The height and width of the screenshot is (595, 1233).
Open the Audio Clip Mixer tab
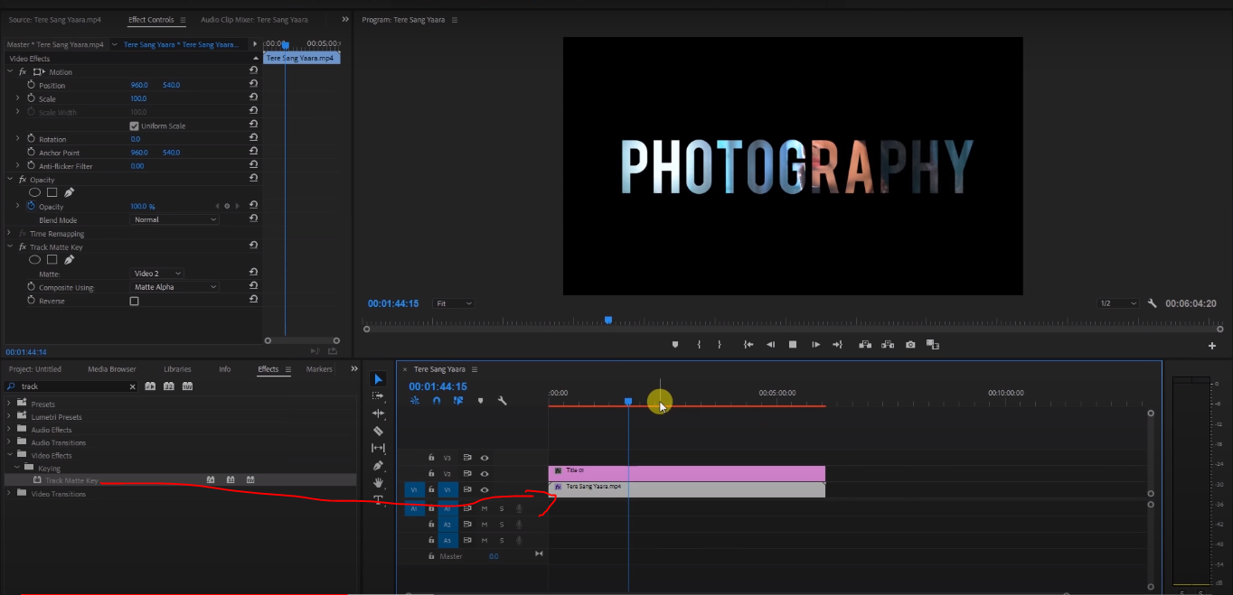coord(254,20)
